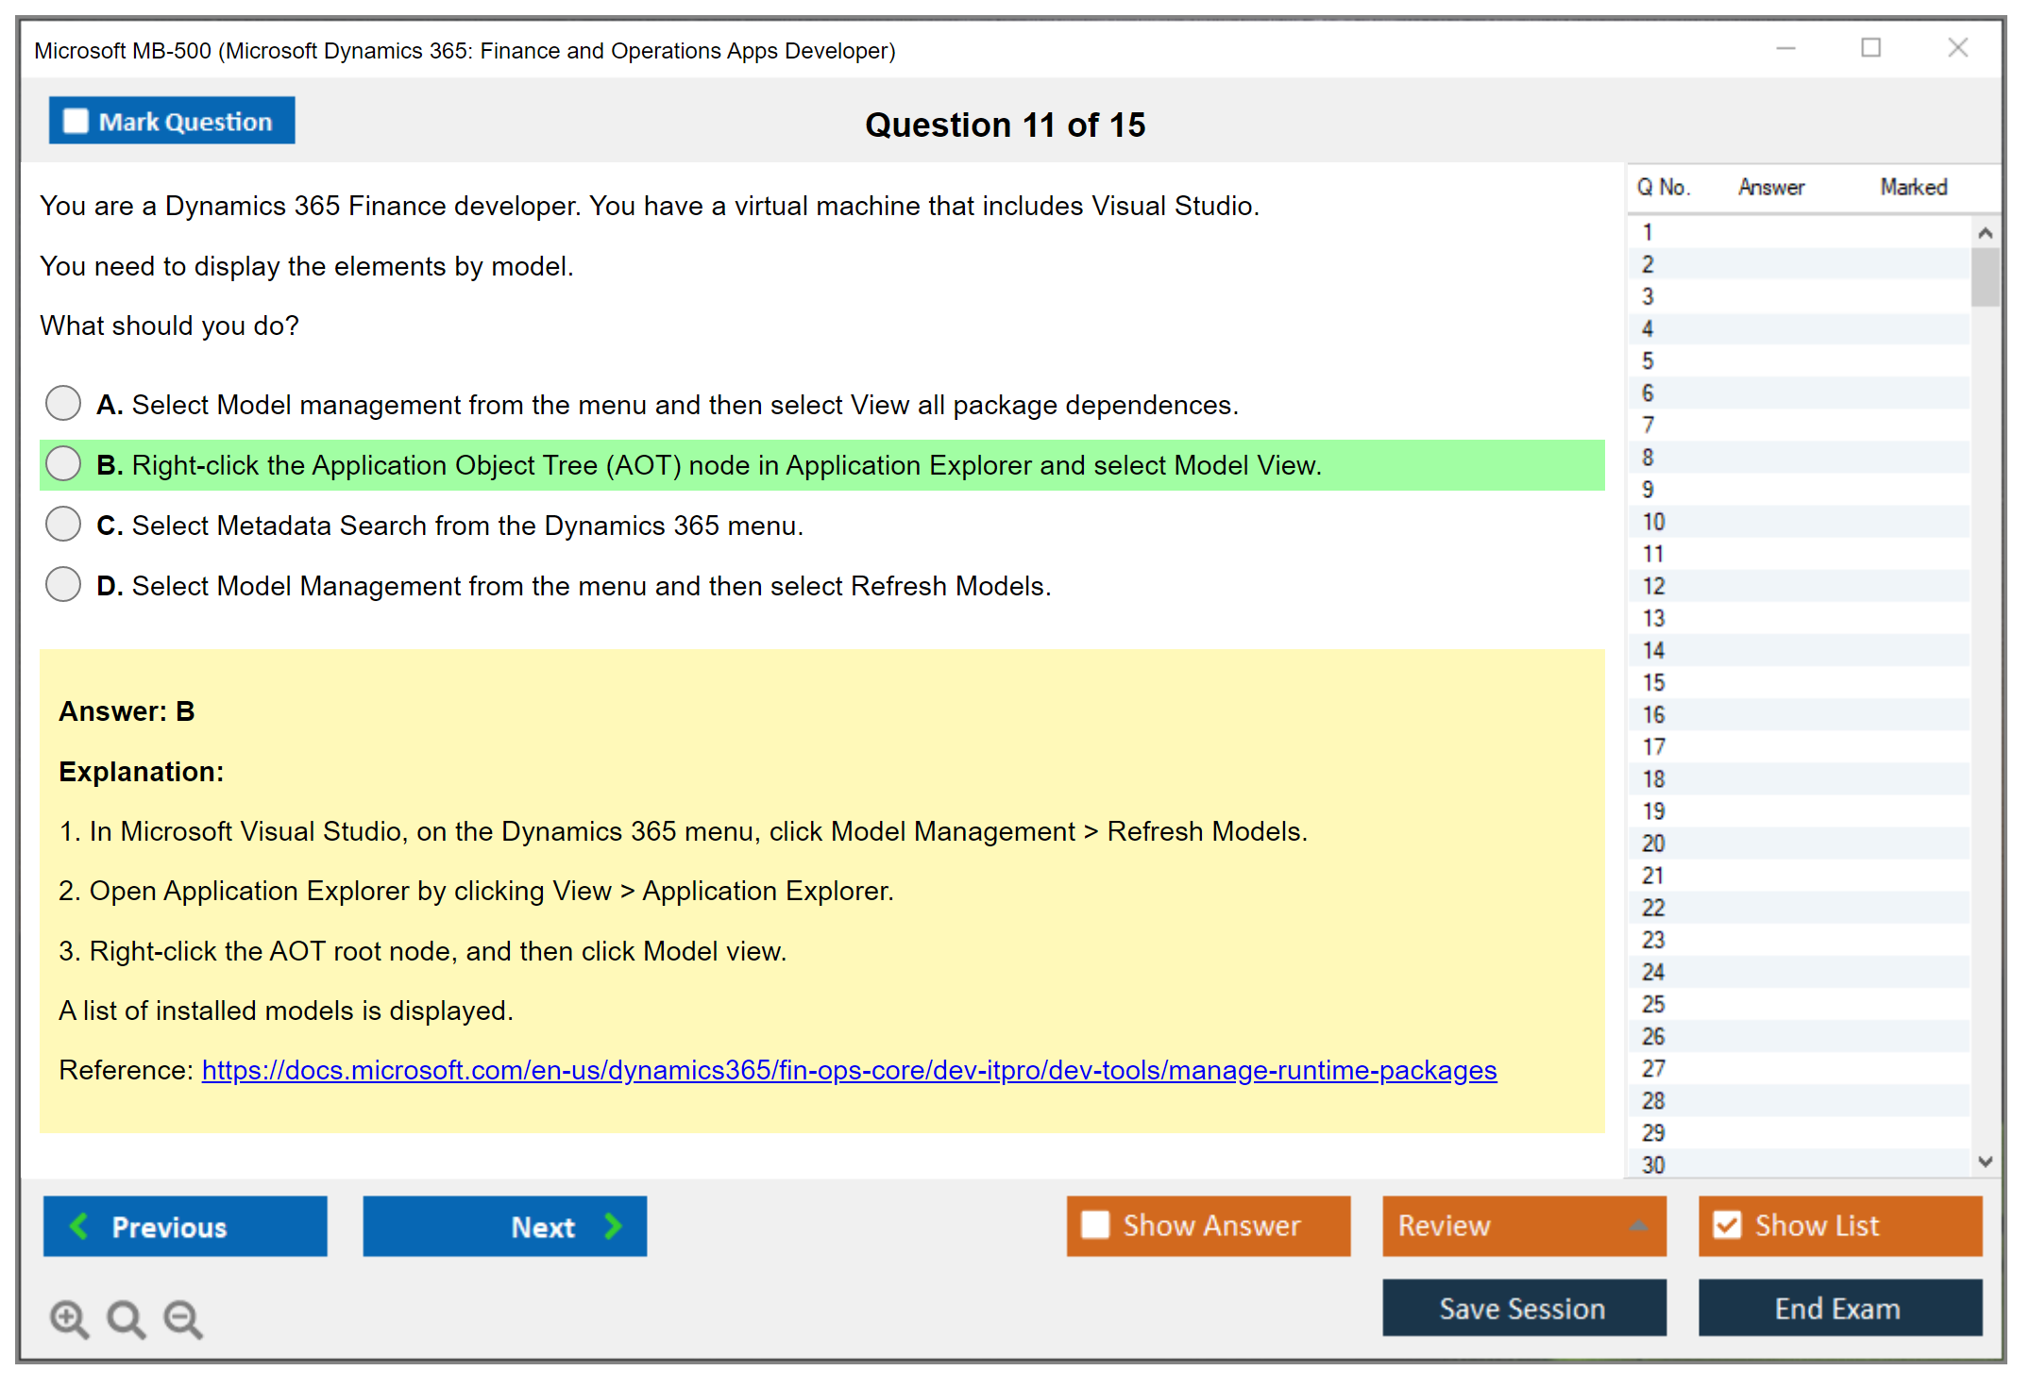This screenshot has width=2030, height=1387.
Task: Close the exam window
Action: pyautogui.click(x=1957, y=48)
